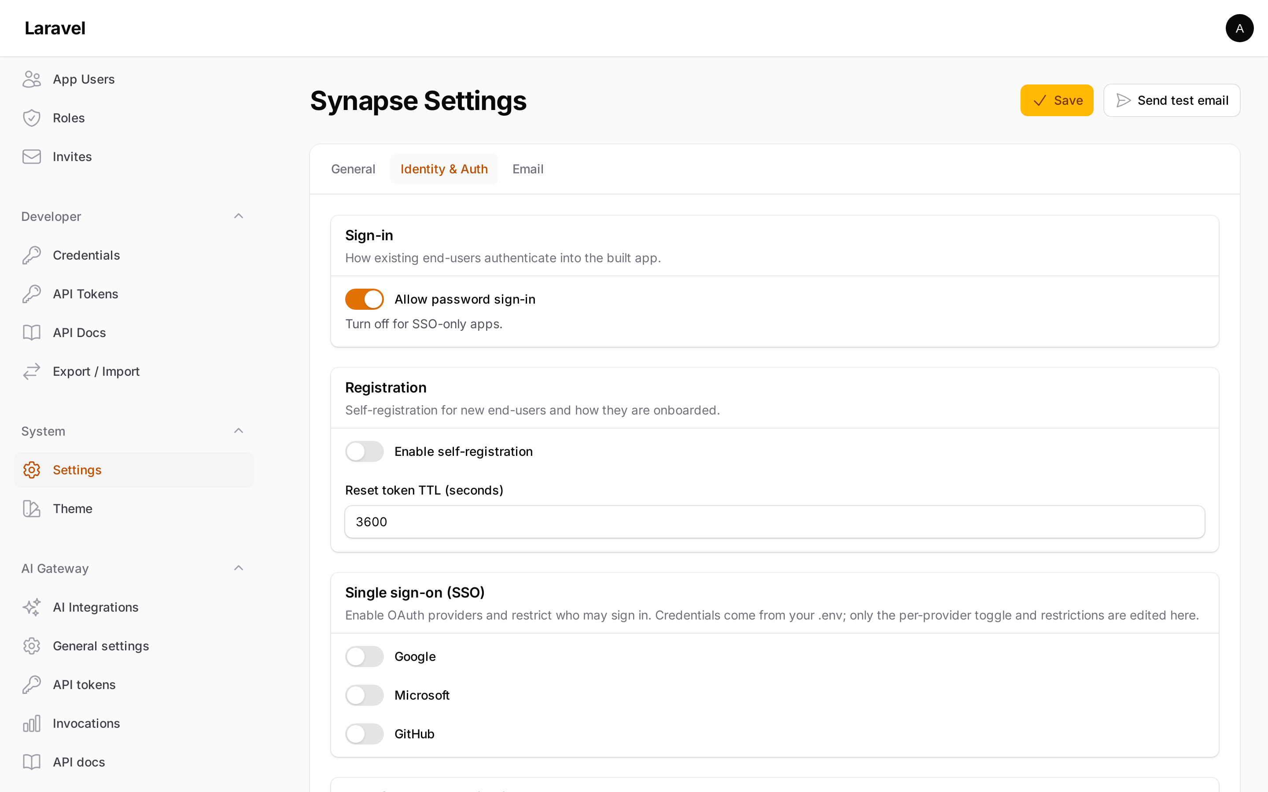1268x792 pixels.
Task: Open Export / Import page
Action: tap(133, 371)
